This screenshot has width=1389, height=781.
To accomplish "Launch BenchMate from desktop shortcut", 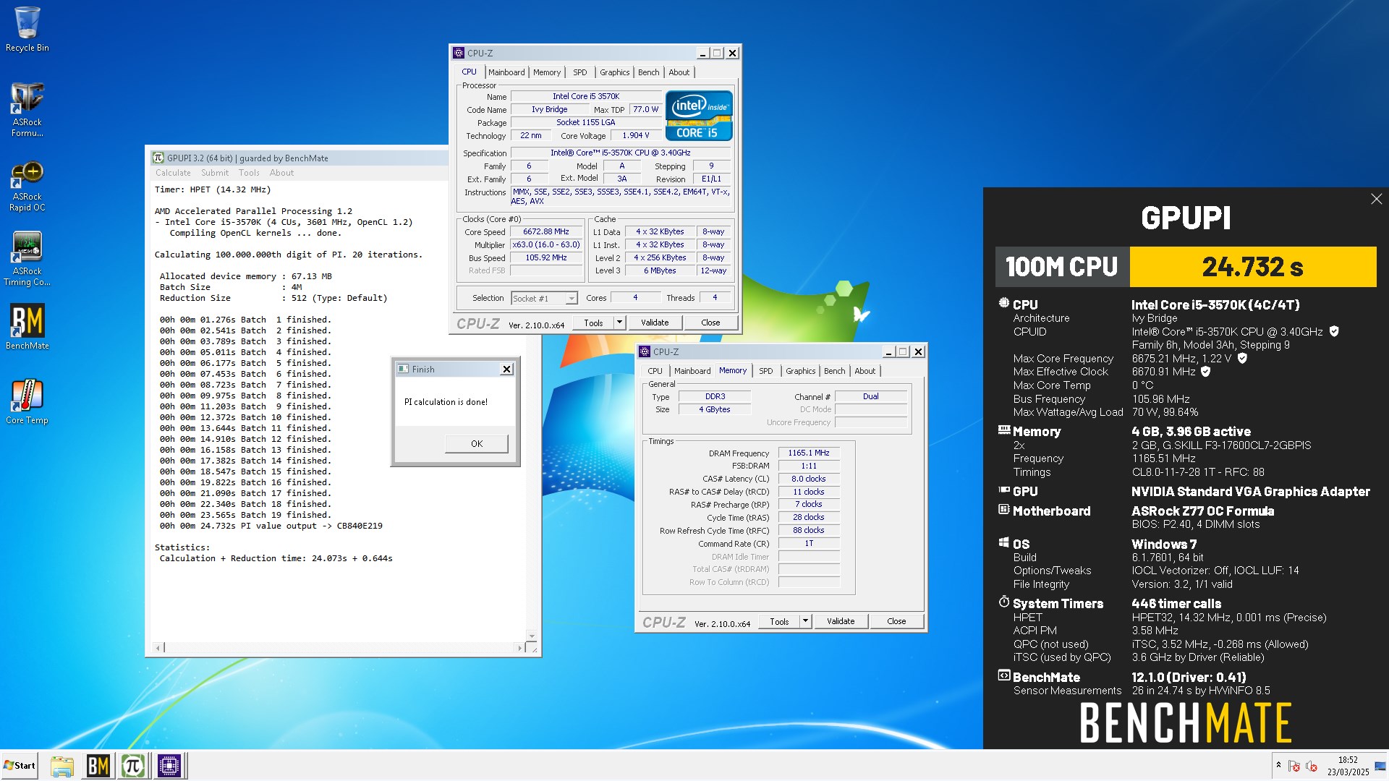I will (27, 327).
